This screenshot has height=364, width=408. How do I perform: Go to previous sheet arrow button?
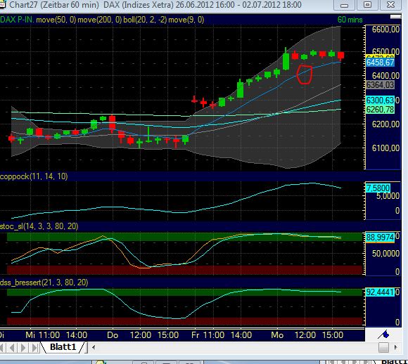[12, 348]
